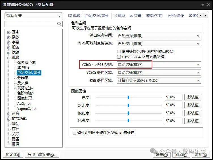Image resolution: width=213 pixels, height=160 pixels.
Task: Enable 使用多核处理色彩空间输出转换 checkbox
Action: click(119, 51)
